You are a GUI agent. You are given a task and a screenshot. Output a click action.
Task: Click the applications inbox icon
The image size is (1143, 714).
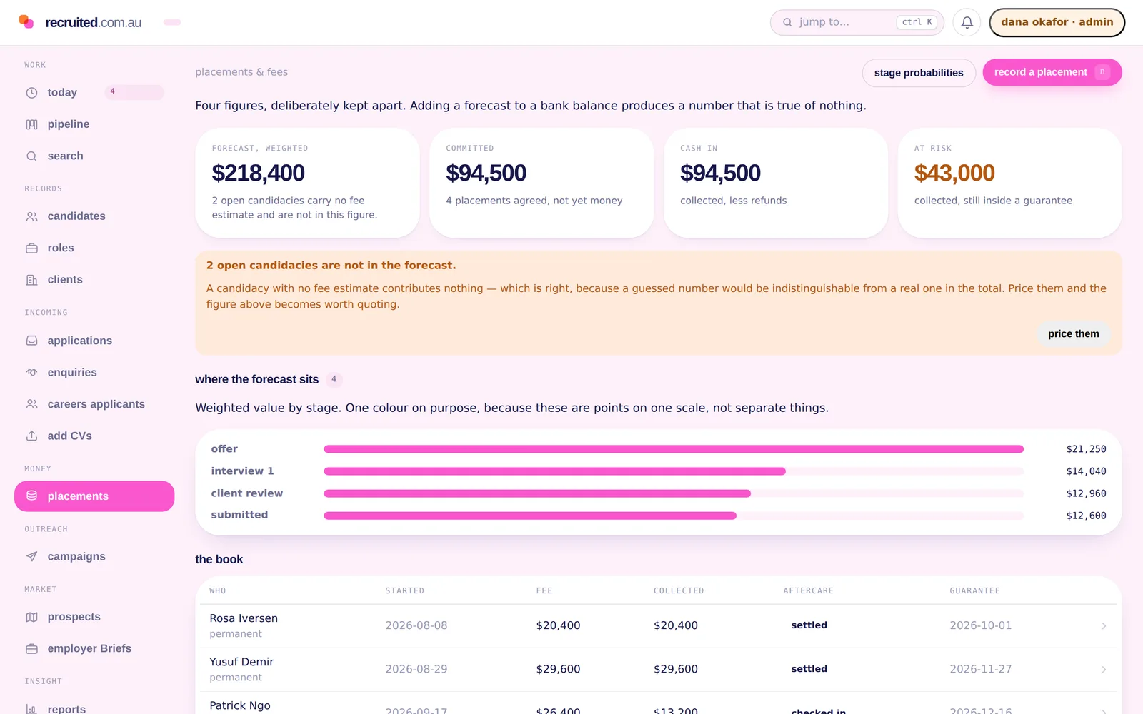click(x=31, y=341)
